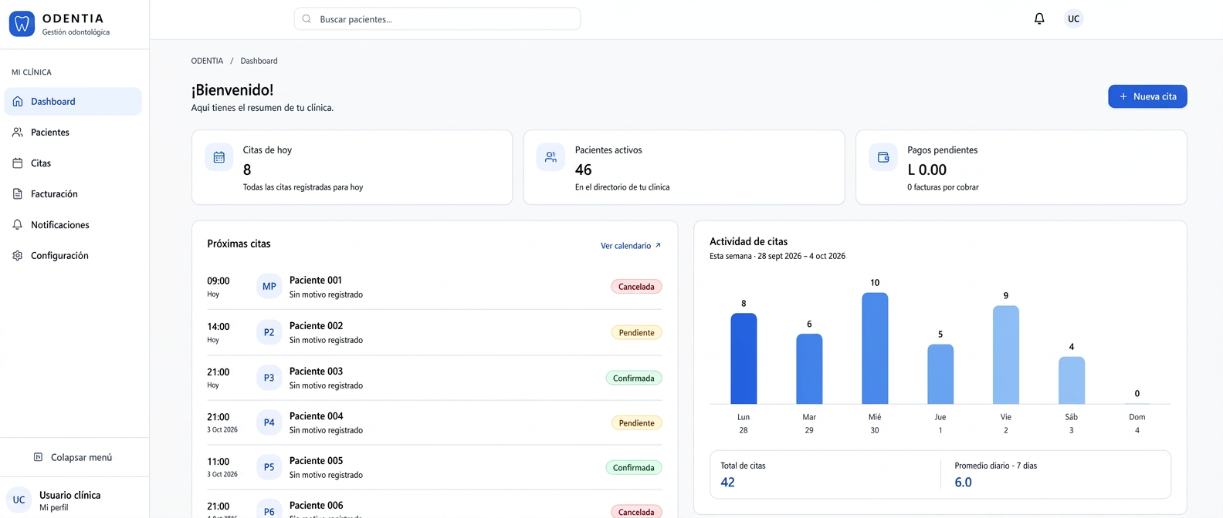Click Confirmada badge for Paciente 005
This screenshot has height=518, width=1223.
(633, 467)
